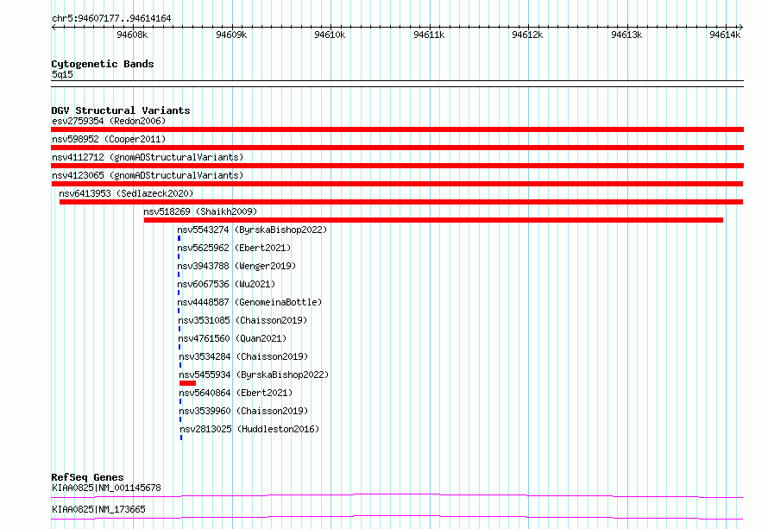
Task: Select the nsv598952 (Cooper2011) variant label
Action: tap(109, 139)
